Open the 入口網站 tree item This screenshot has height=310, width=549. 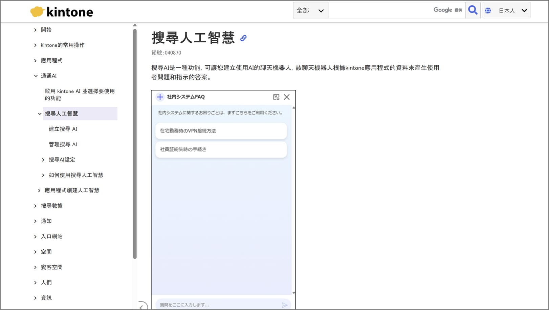[x=52, y=236]
